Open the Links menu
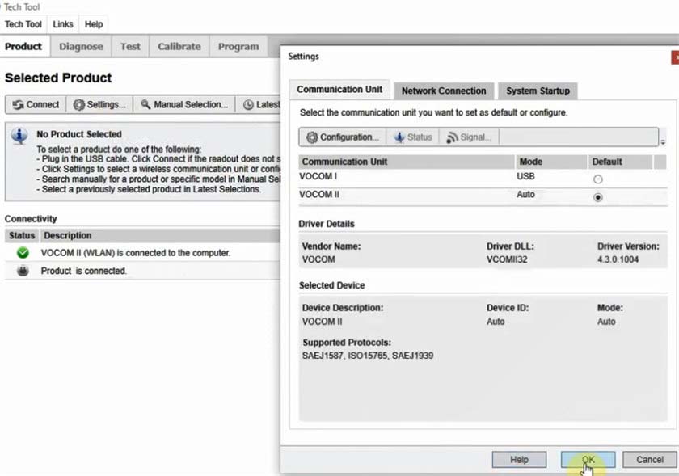 click(x=63, y=24)
